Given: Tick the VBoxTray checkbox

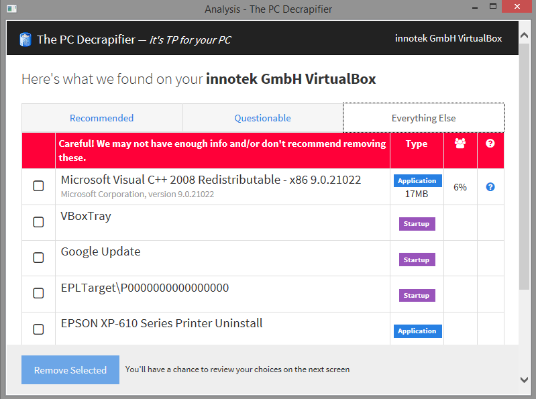Looking at the screenshot, I should pos(38,222).
